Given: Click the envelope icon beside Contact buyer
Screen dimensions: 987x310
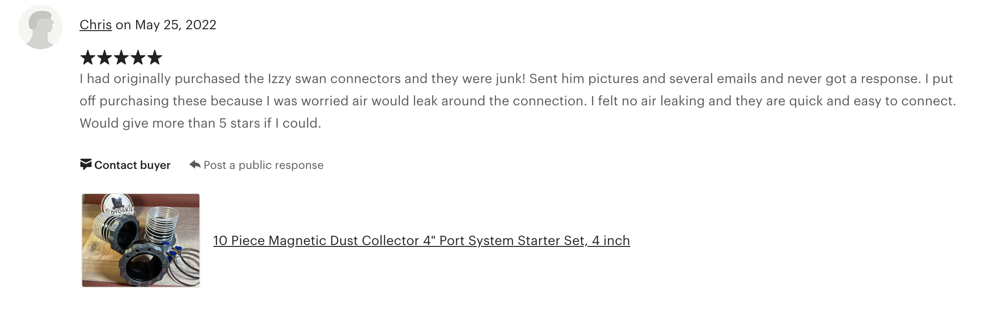Looking at the screenshot, I should (86, 165).
